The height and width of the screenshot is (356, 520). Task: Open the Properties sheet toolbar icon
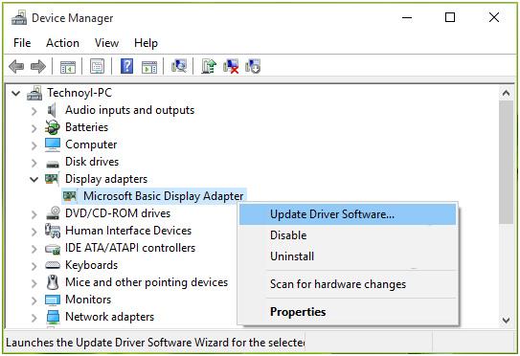coord(97,66)
